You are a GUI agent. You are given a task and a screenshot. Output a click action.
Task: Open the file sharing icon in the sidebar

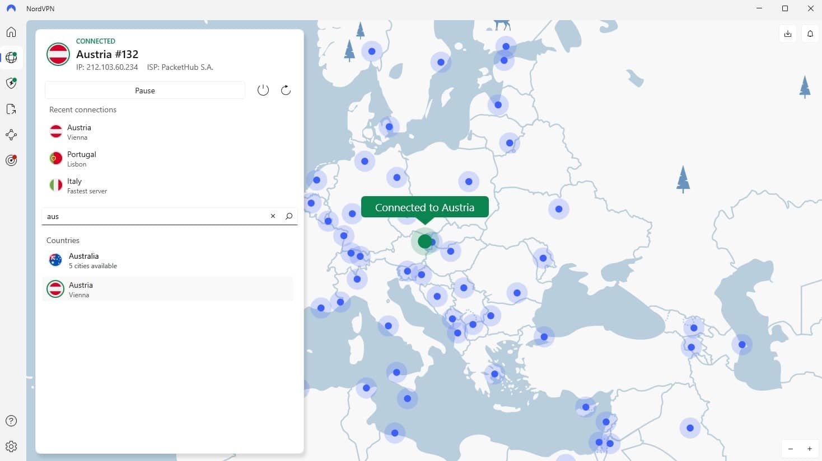[11, 109]
